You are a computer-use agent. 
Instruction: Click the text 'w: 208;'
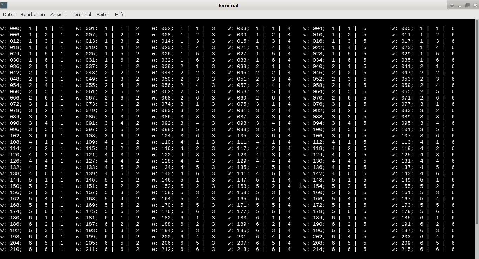(314, 243)
